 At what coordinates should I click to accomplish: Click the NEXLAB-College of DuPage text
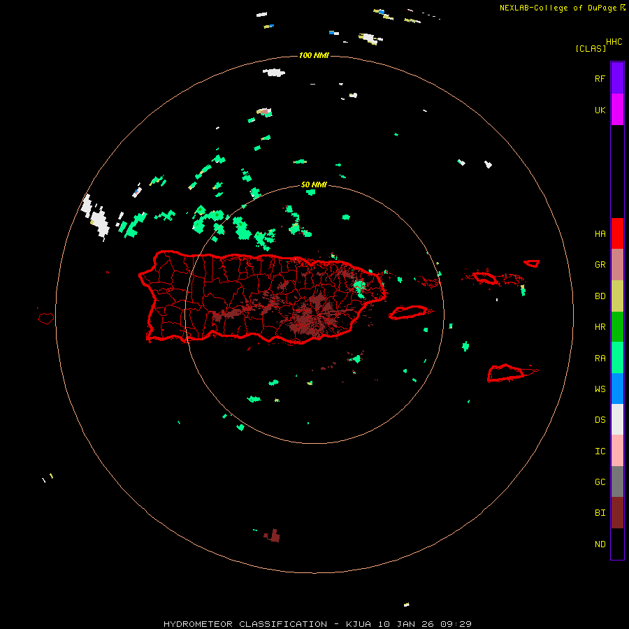tap(559, 8)
